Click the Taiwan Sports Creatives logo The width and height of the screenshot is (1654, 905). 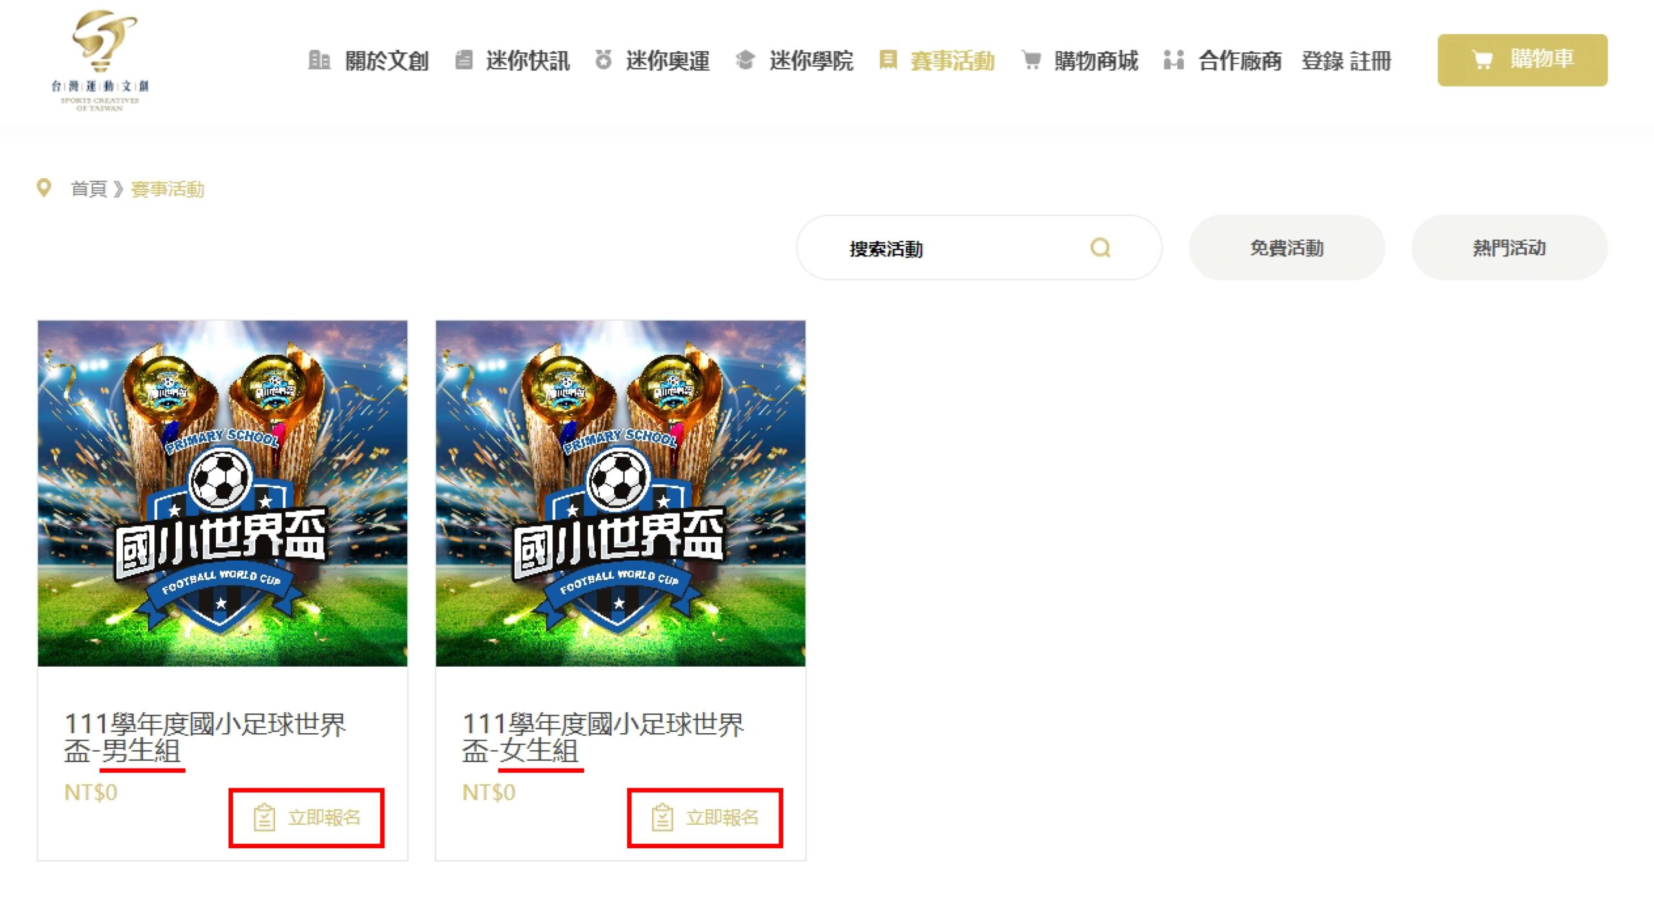pyautogui.click(x=100, y=61)
